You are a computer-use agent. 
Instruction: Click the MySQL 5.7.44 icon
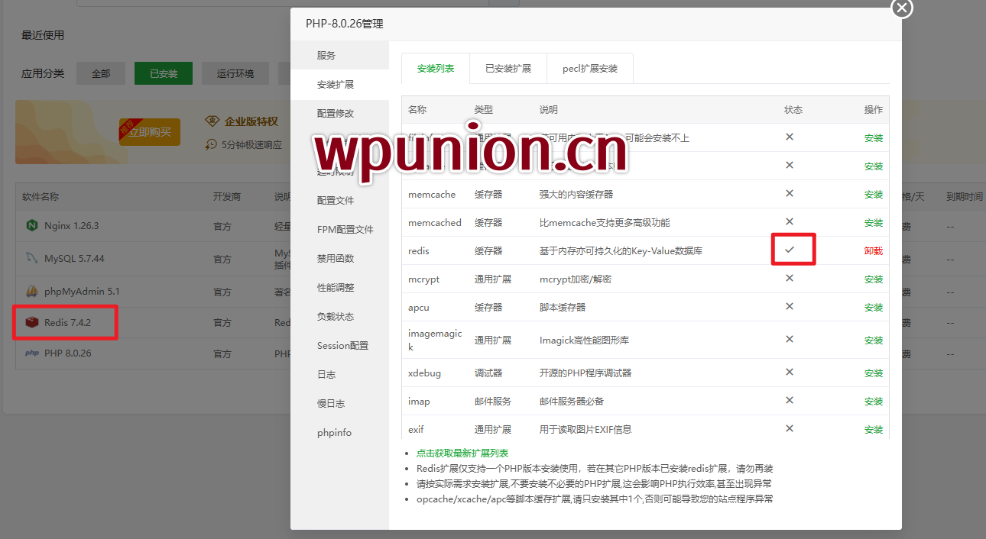click(32, 259)
